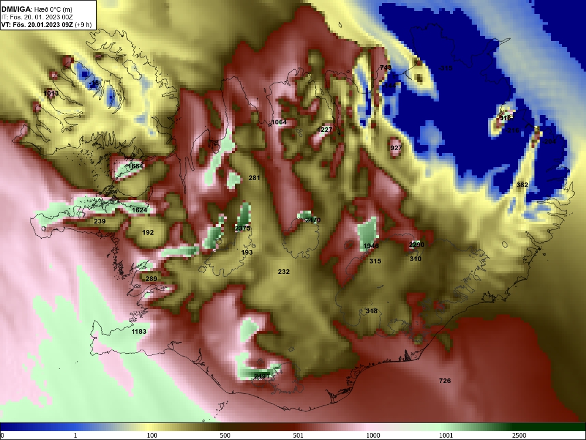Click the 1000 tick label on the color legend

[373, 435]
